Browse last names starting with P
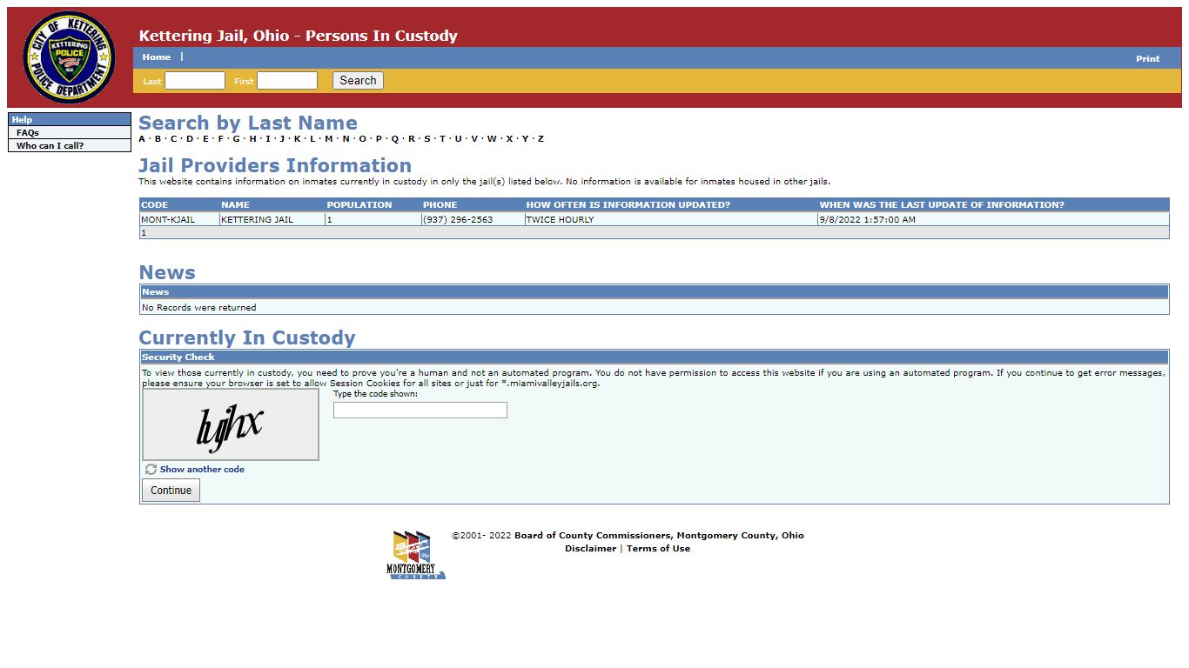1189x668 pixels. (379, 139)
